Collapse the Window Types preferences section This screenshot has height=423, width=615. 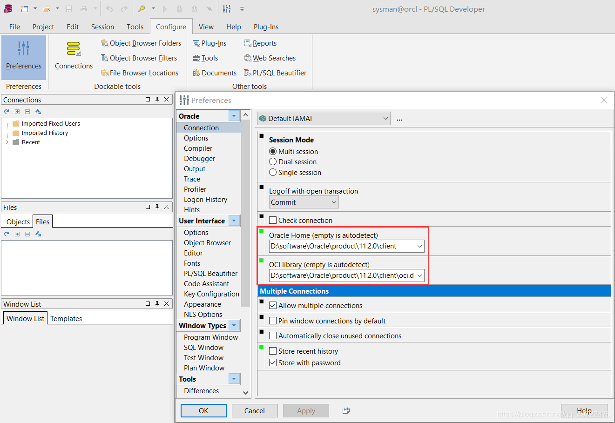click(234, 325)
